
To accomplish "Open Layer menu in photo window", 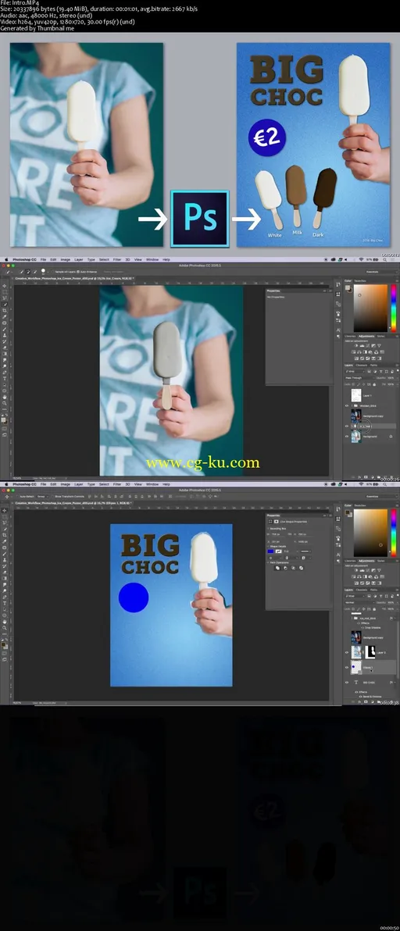I will point(78,259).
